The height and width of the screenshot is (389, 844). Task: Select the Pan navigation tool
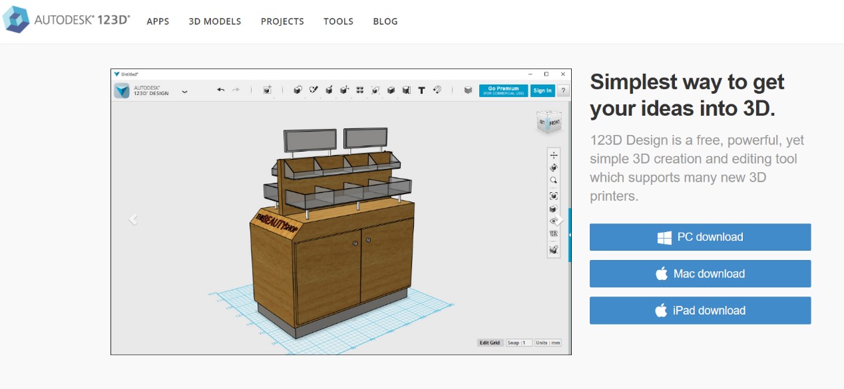(x=553, y=155)
